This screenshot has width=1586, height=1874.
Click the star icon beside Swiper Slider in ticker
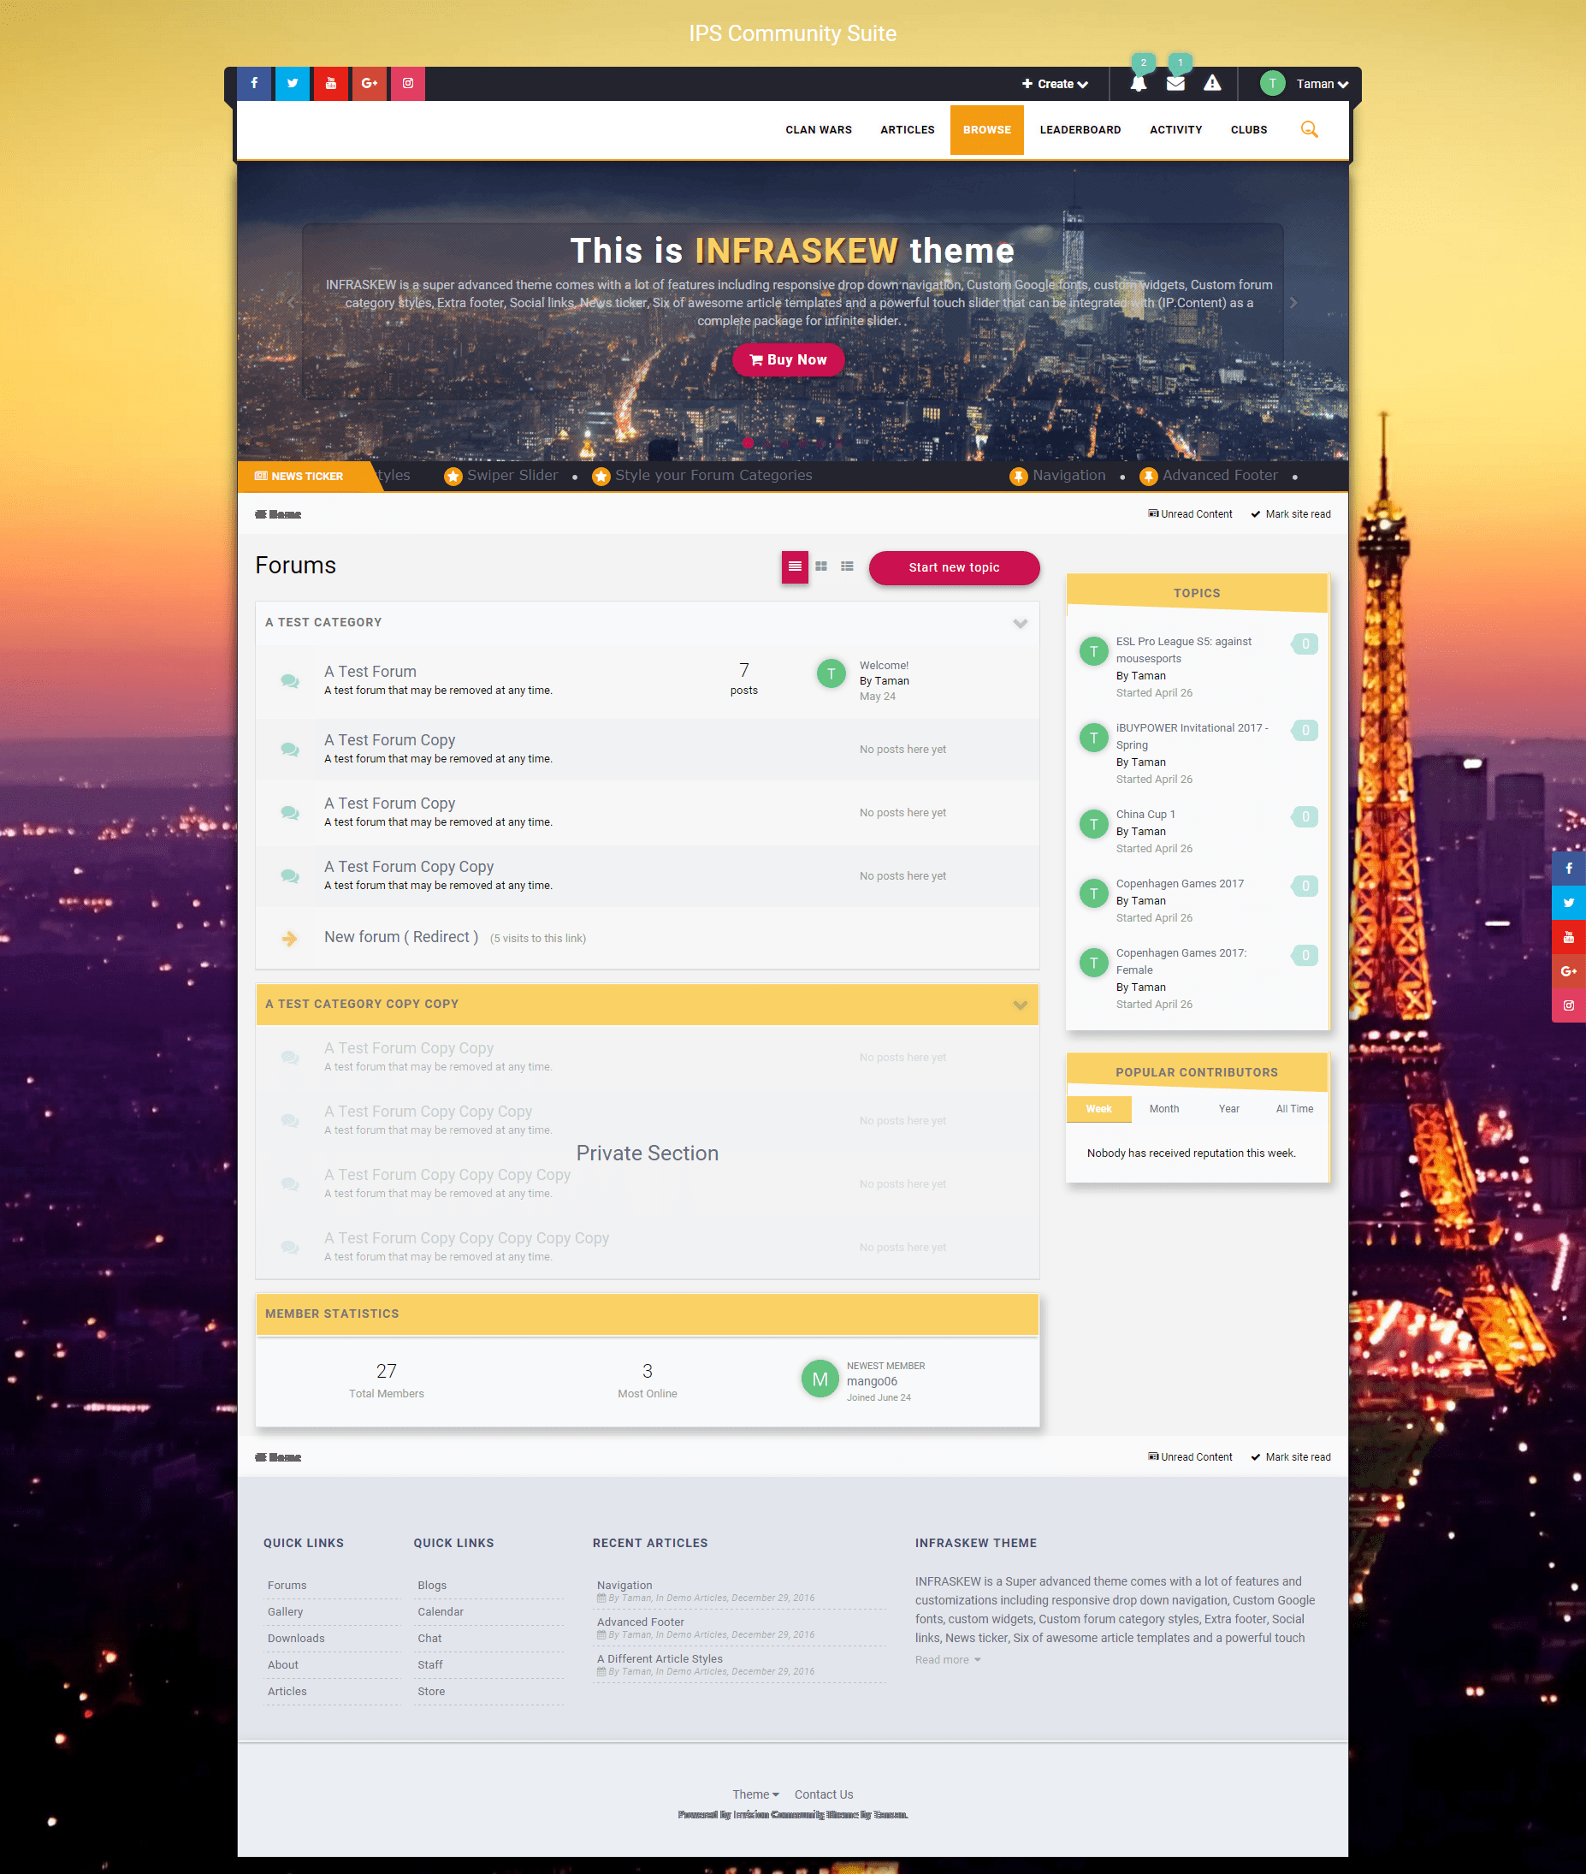[453, 476]
